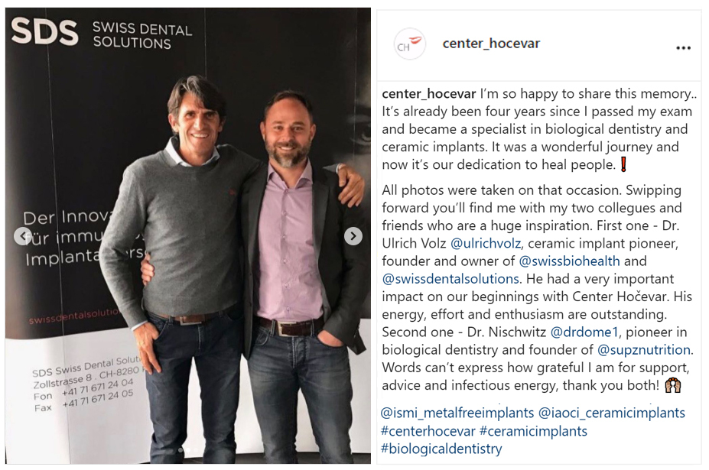Open the three-dots post options menu

(683, 48)
